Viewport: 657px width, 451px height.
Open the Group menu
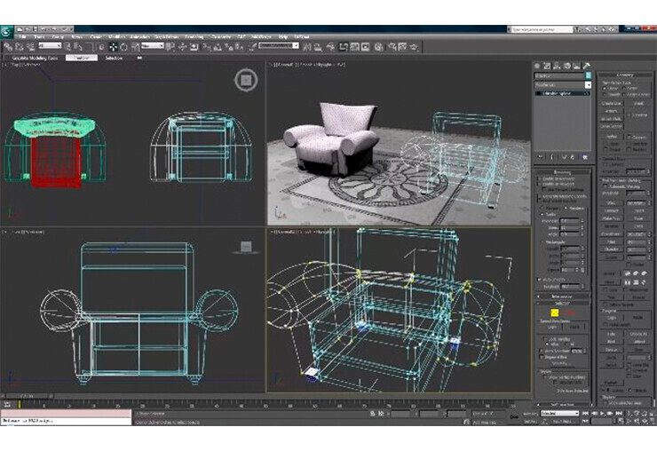click(x=58, y=36)
